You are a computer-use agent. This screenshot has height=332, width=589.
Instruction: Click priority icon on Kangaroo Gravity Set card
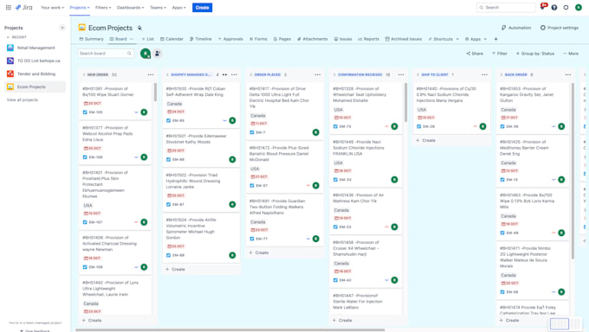(x=553, y=126)
